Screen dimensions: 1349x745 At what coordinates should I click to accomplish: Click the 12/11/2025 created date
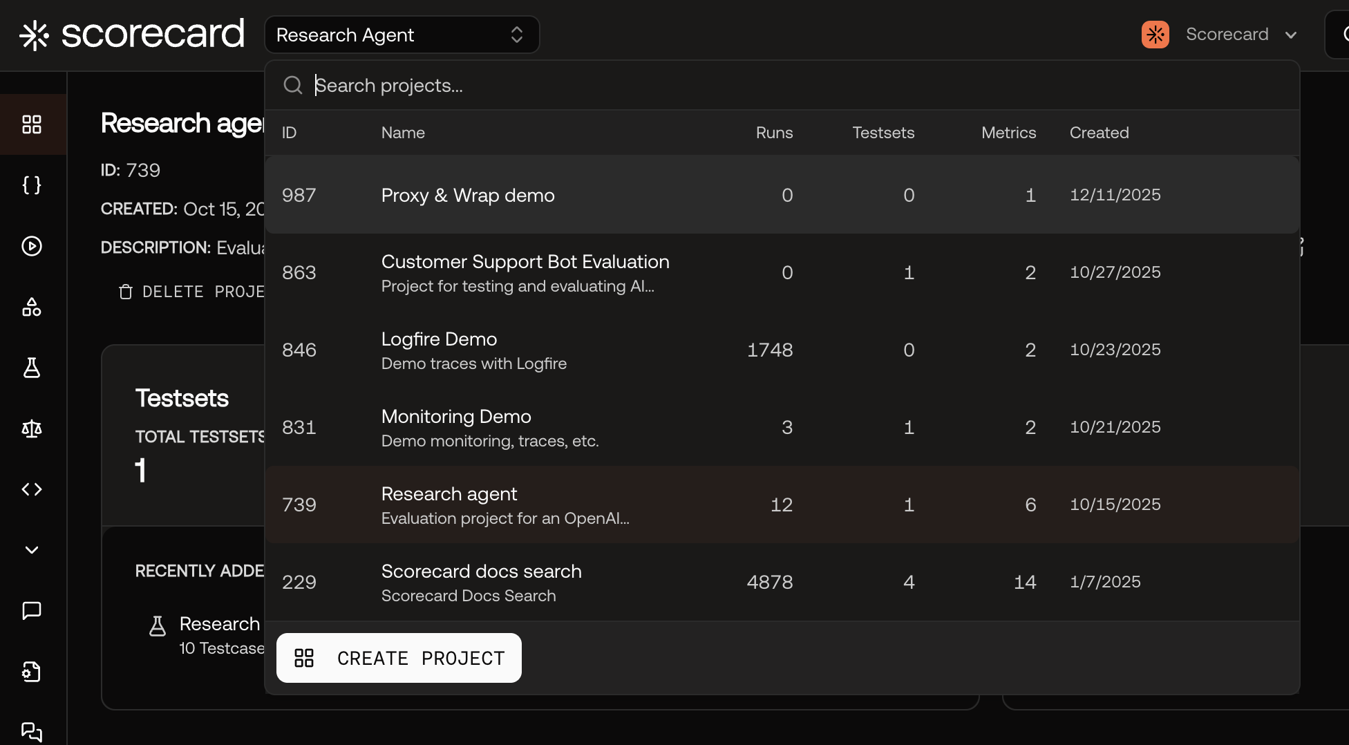pos(1115,195)
